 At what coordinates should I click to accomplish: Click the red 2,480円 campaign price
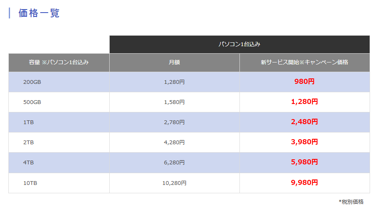(x=304, y=122)
